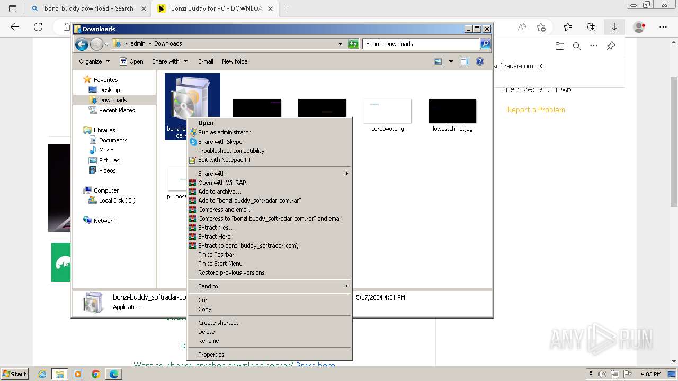Click Report a Problem link
The height and width of the screenshot is (381, 678).
click(536, 110)
